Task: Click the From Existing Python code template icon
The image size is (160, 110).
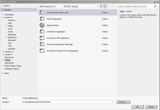Action: (42, 13)
